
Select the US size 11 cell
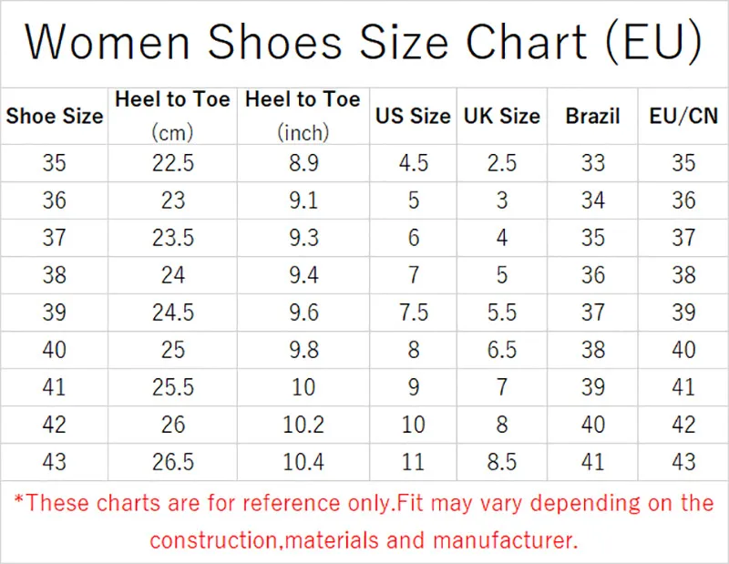point(413,462)
